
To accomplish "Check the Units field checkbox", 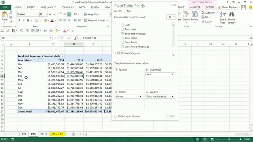I will tap(122, 25).
